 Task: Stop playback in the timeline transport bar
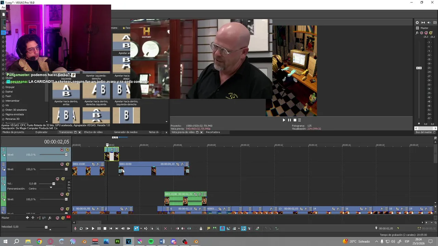105,229
